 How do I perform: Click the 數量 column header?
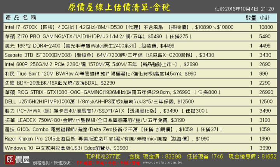tap(251, 18)
